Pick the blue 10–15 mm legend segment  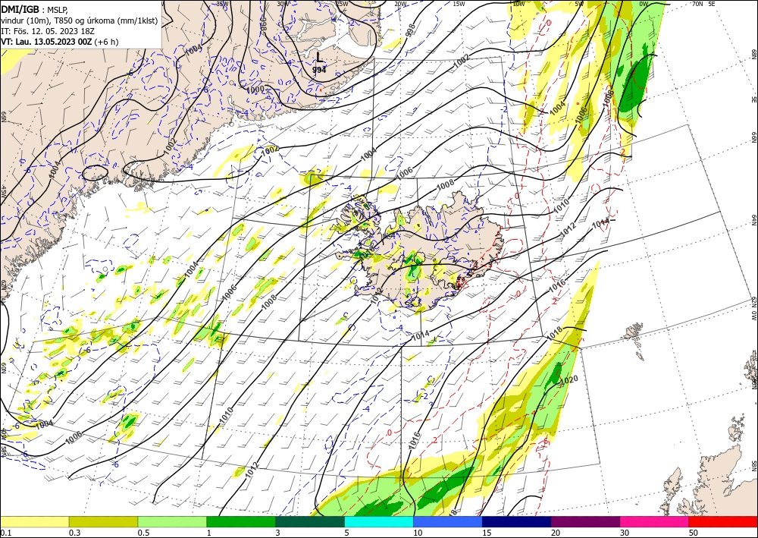(448, 521)
